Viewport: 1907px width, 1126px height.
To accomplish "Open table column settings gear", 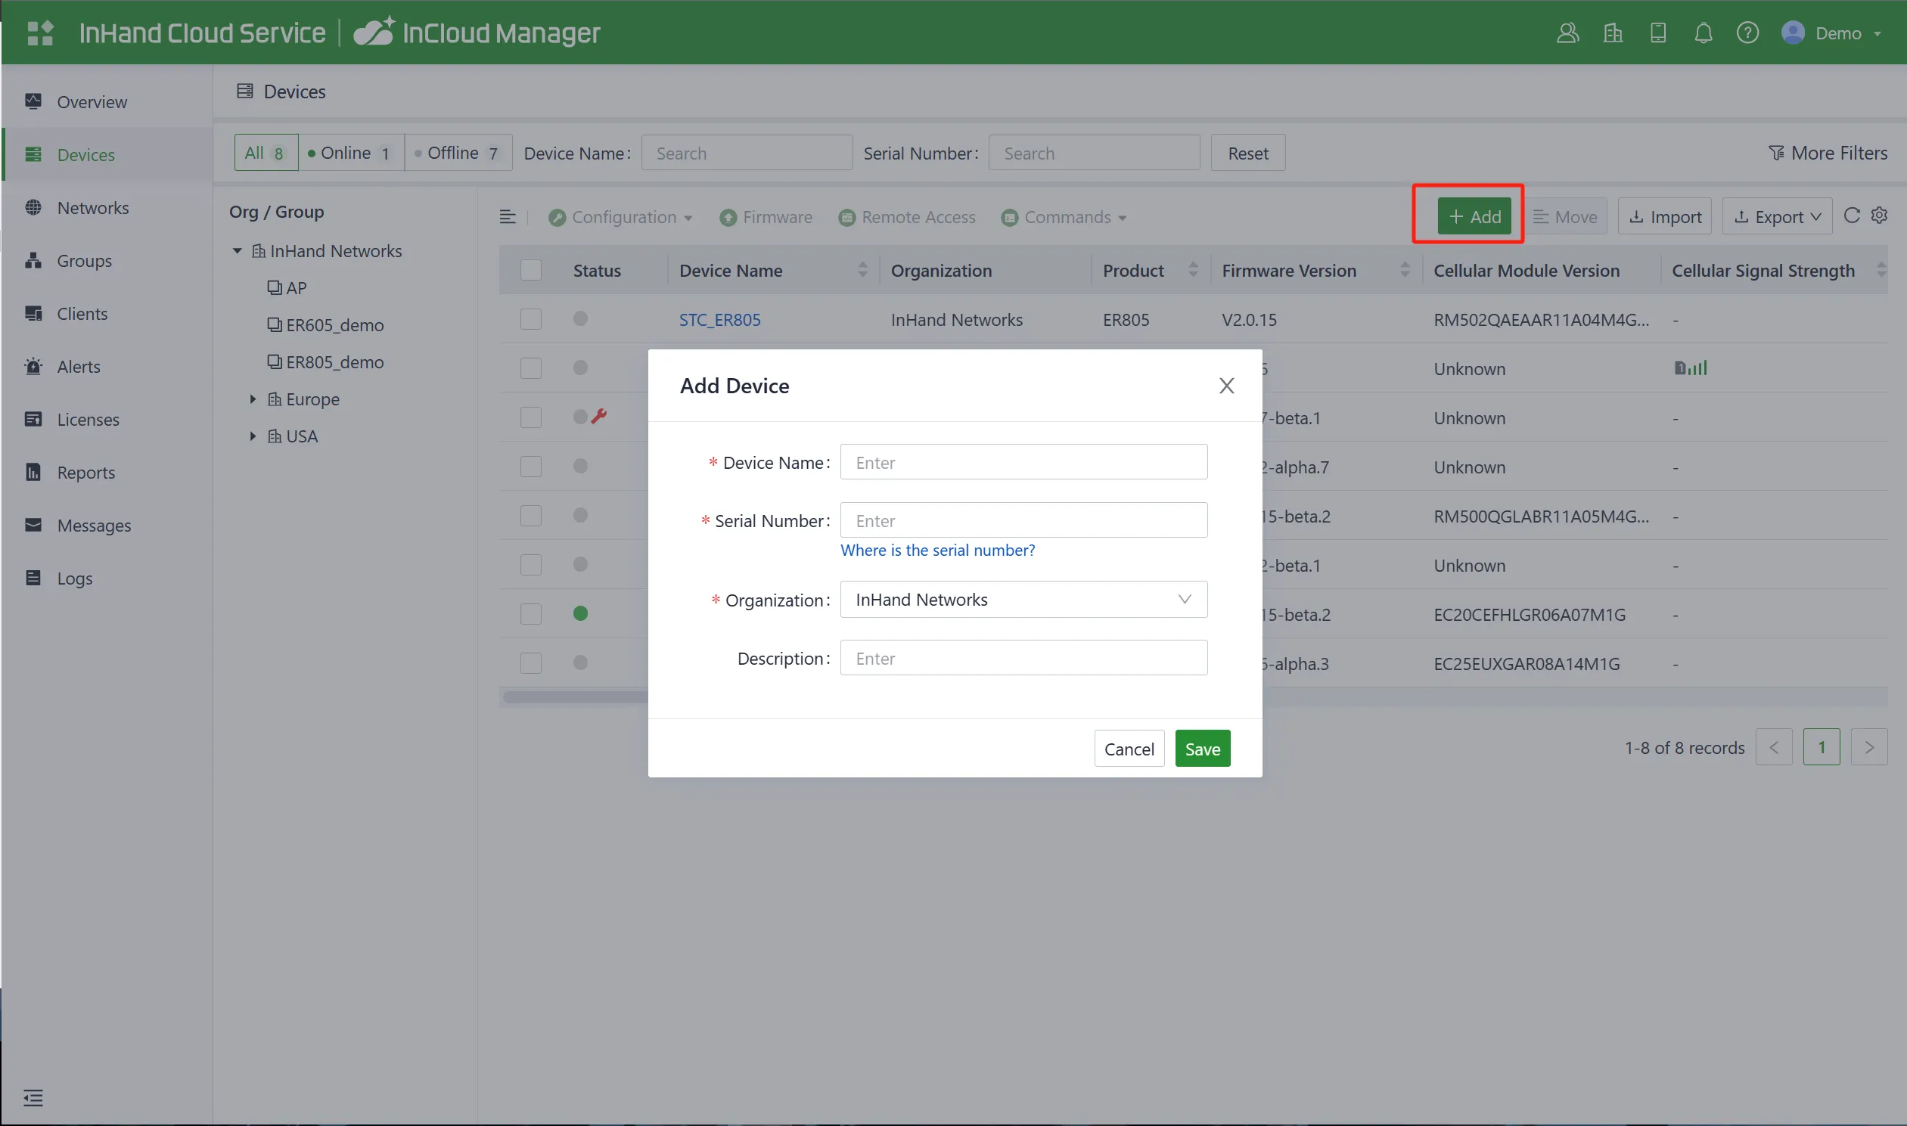I will point(1879,216).
